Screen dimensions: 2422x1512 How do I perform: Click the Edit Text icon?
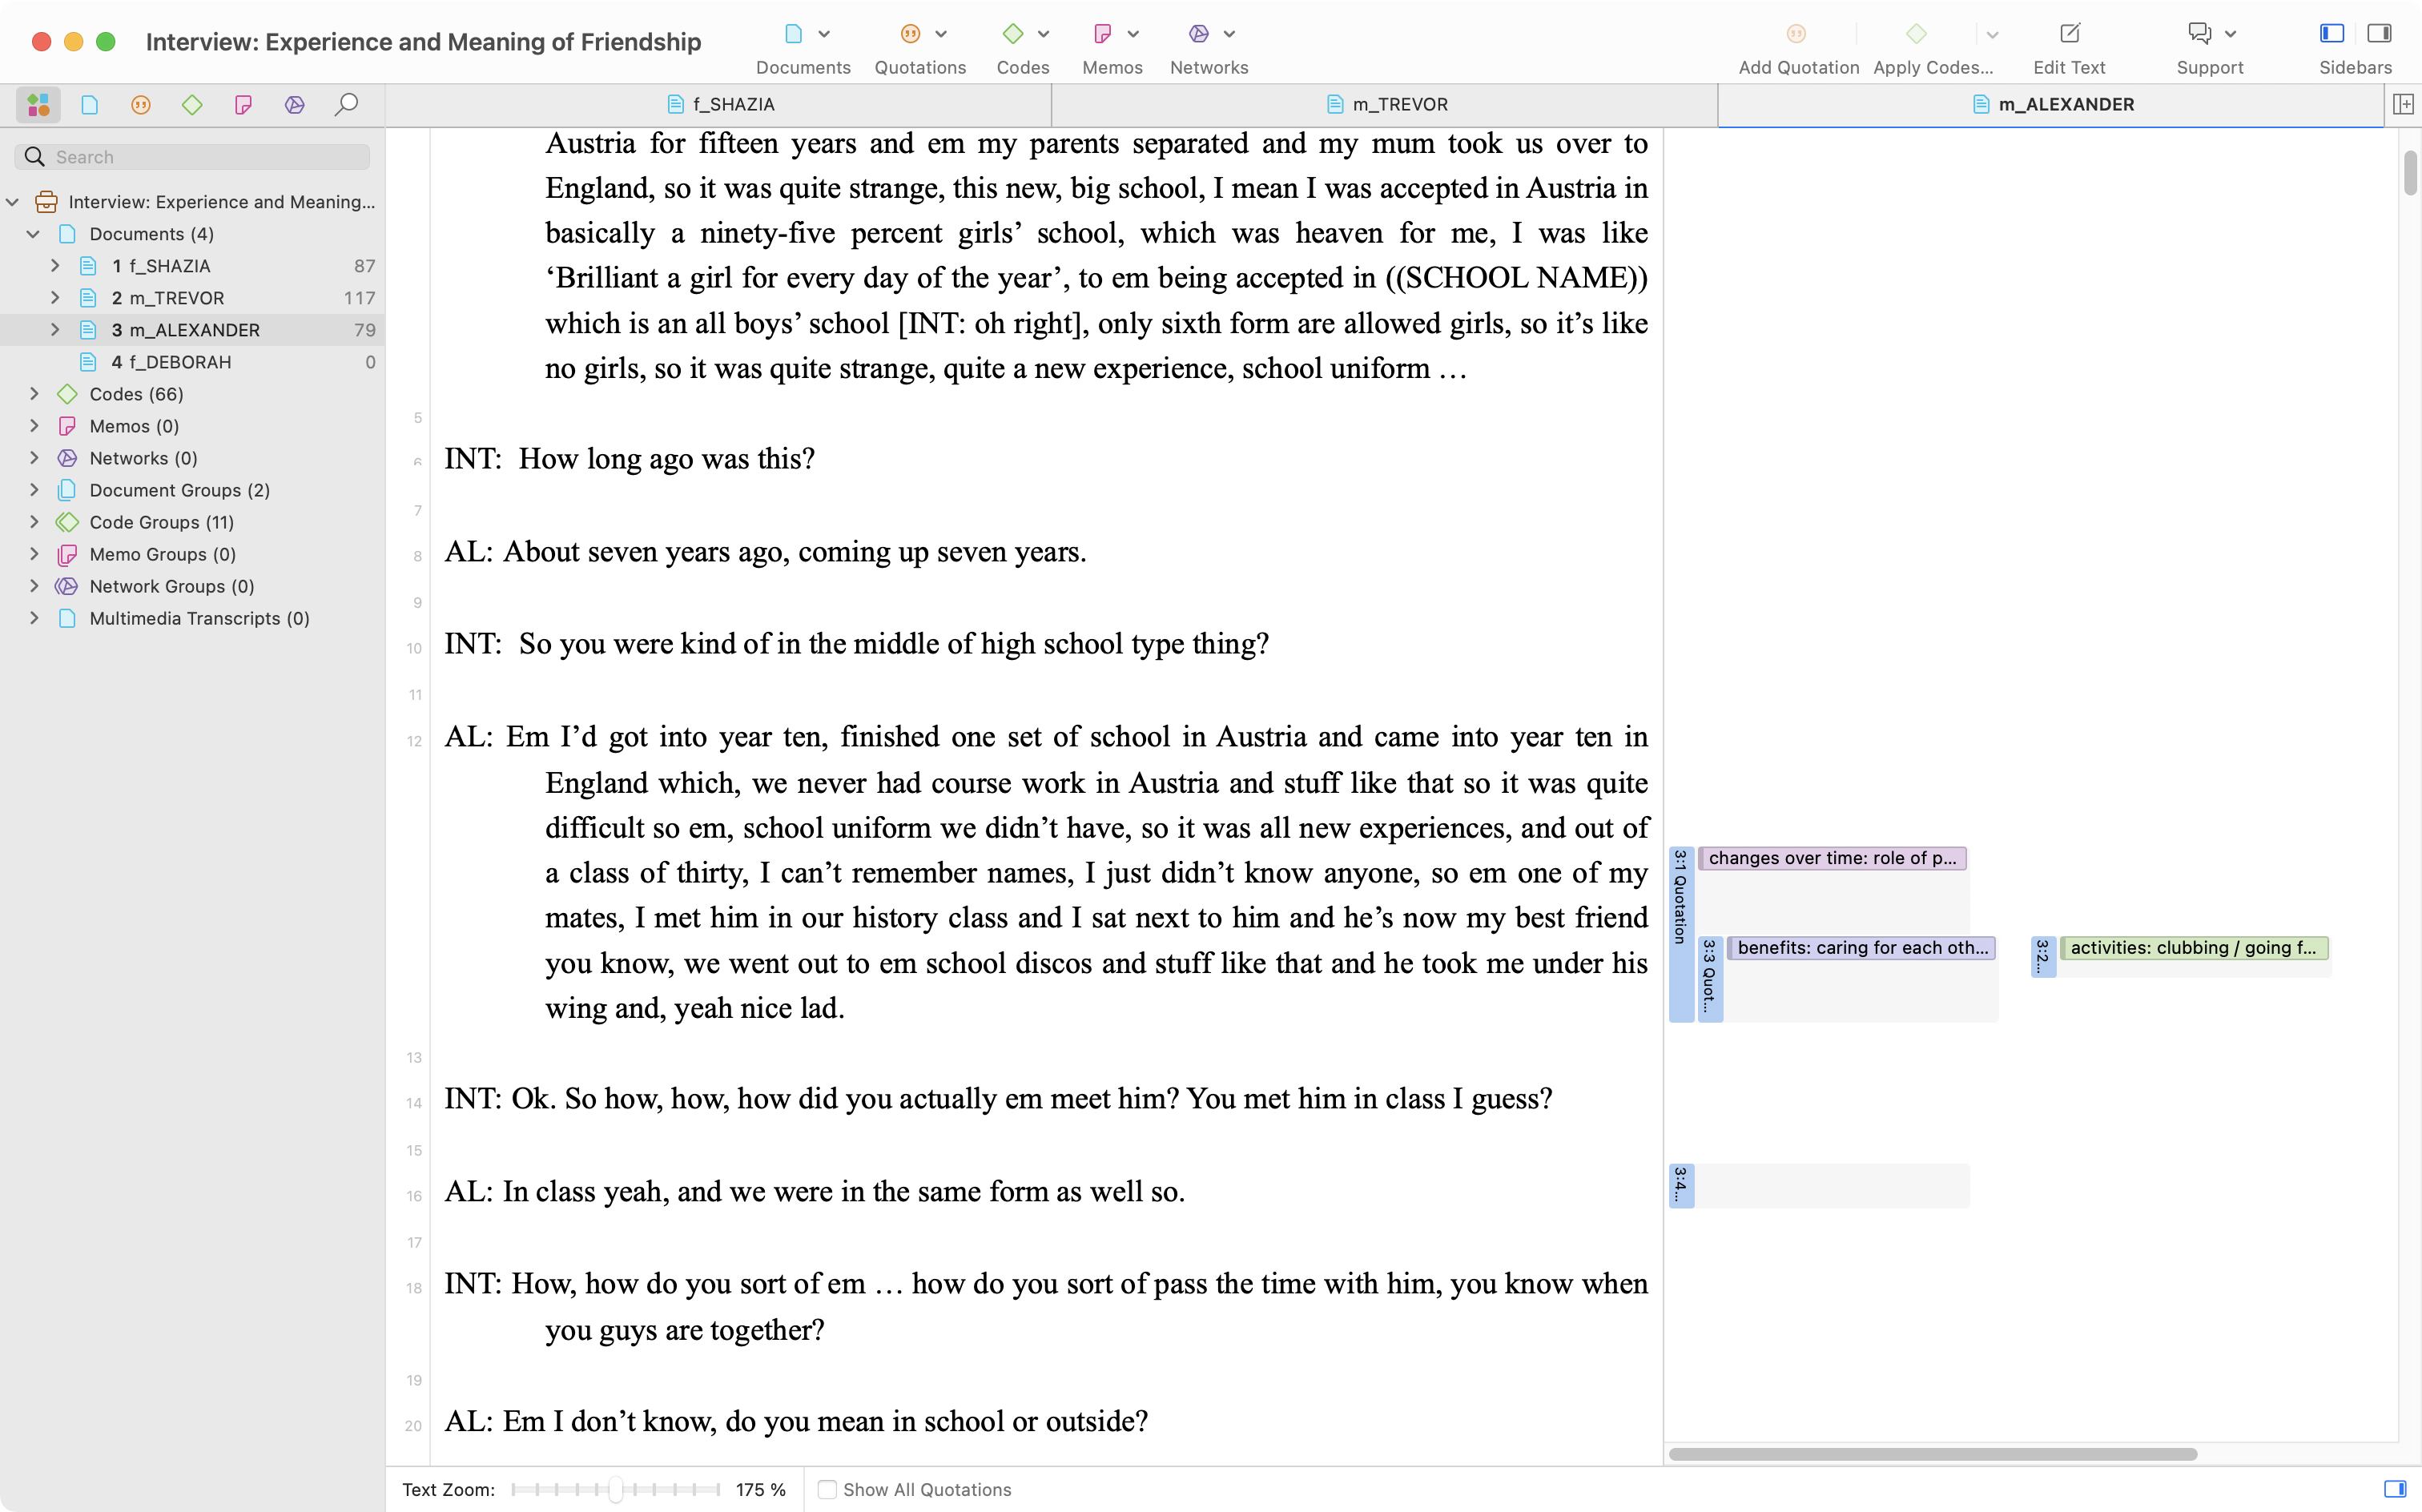point(2069,34)
